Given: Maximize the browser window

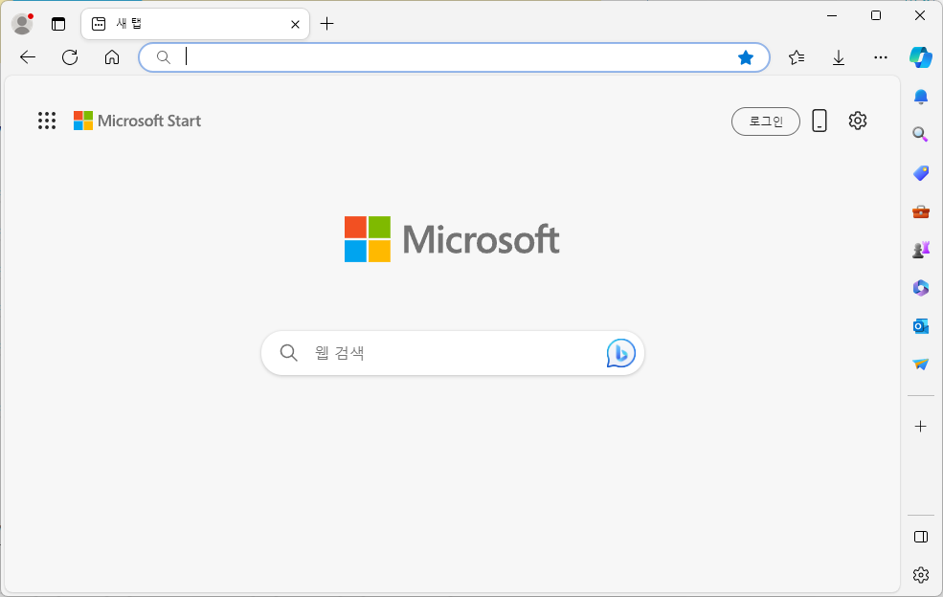Looking at the screenshot, I should (876, 15).
